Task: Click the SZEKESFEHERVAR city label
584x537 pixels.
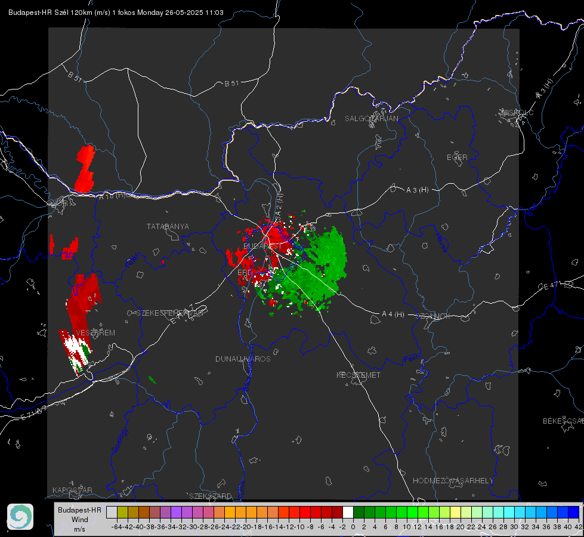Action: point(169,313)
